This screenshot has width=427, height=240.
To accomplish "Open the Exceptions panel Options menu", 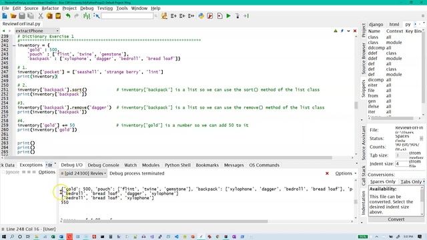I will [47, 172].
